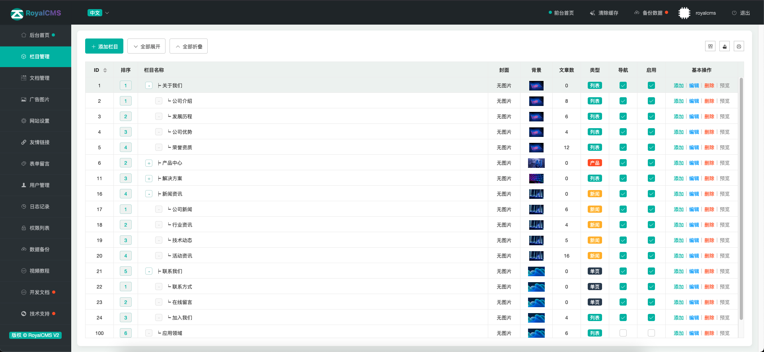Viewport: 764px width, 352px height.
Task: Open 网站设置 in the sidebar
Action: click(39, 121)
